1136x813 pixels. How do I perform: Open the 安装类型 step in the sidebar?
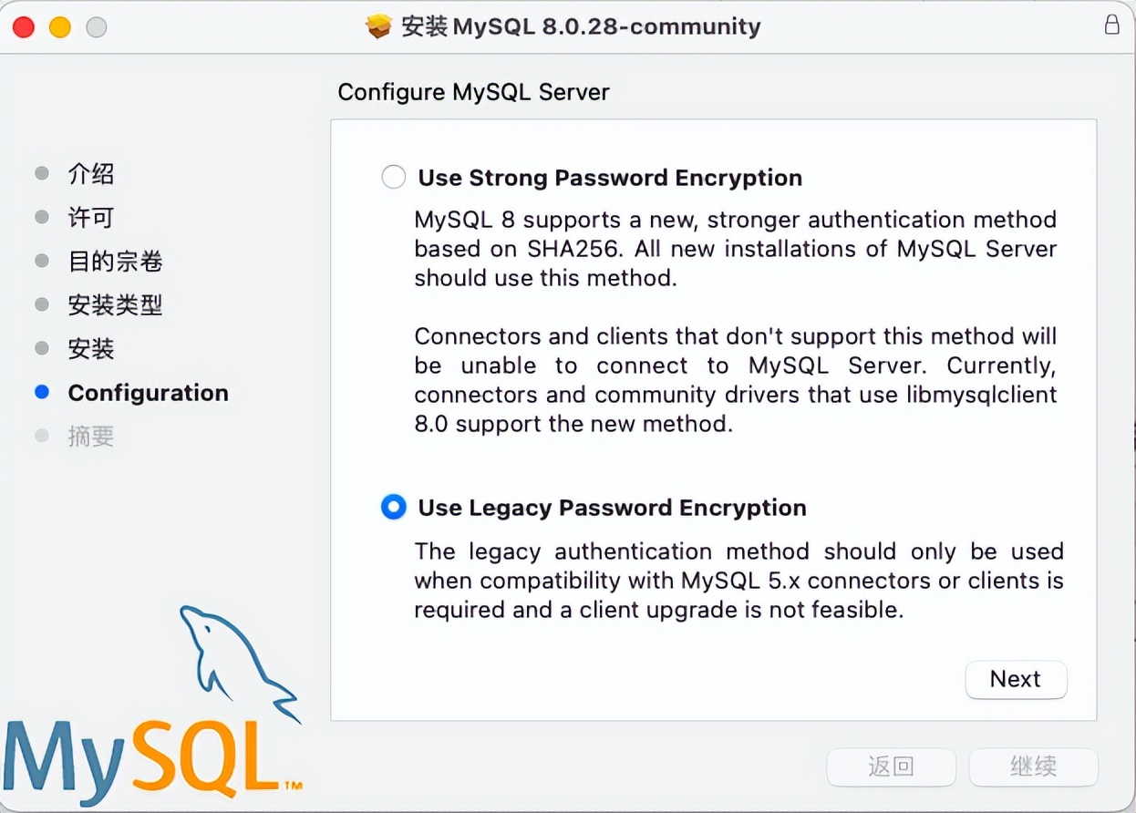click(115, 304)
